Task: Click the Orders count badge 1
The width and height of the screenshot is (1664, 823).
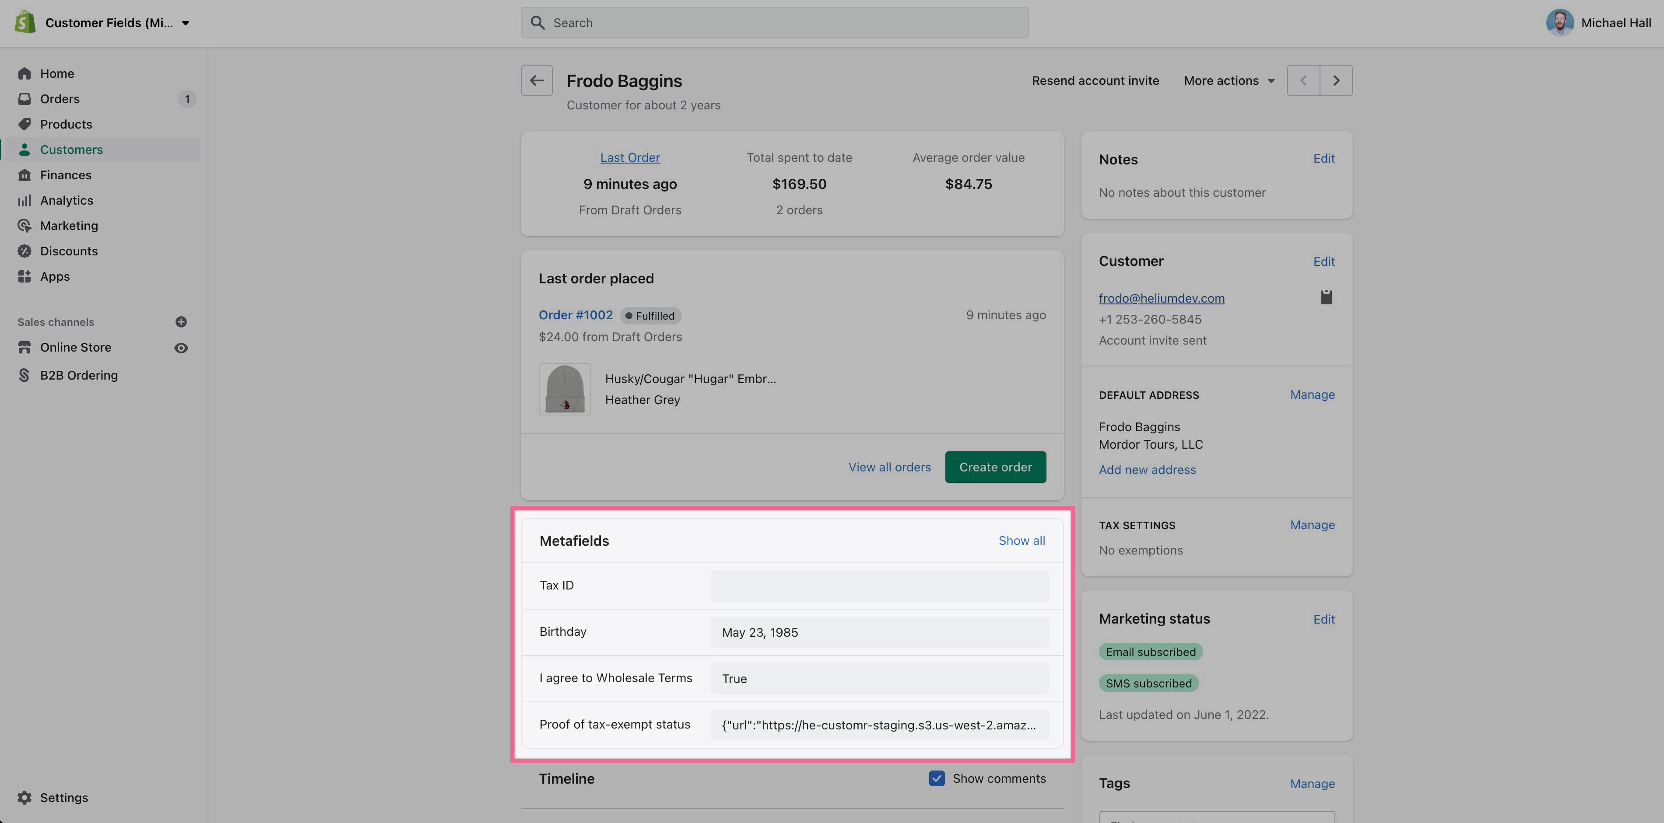Action: [187, 99]
